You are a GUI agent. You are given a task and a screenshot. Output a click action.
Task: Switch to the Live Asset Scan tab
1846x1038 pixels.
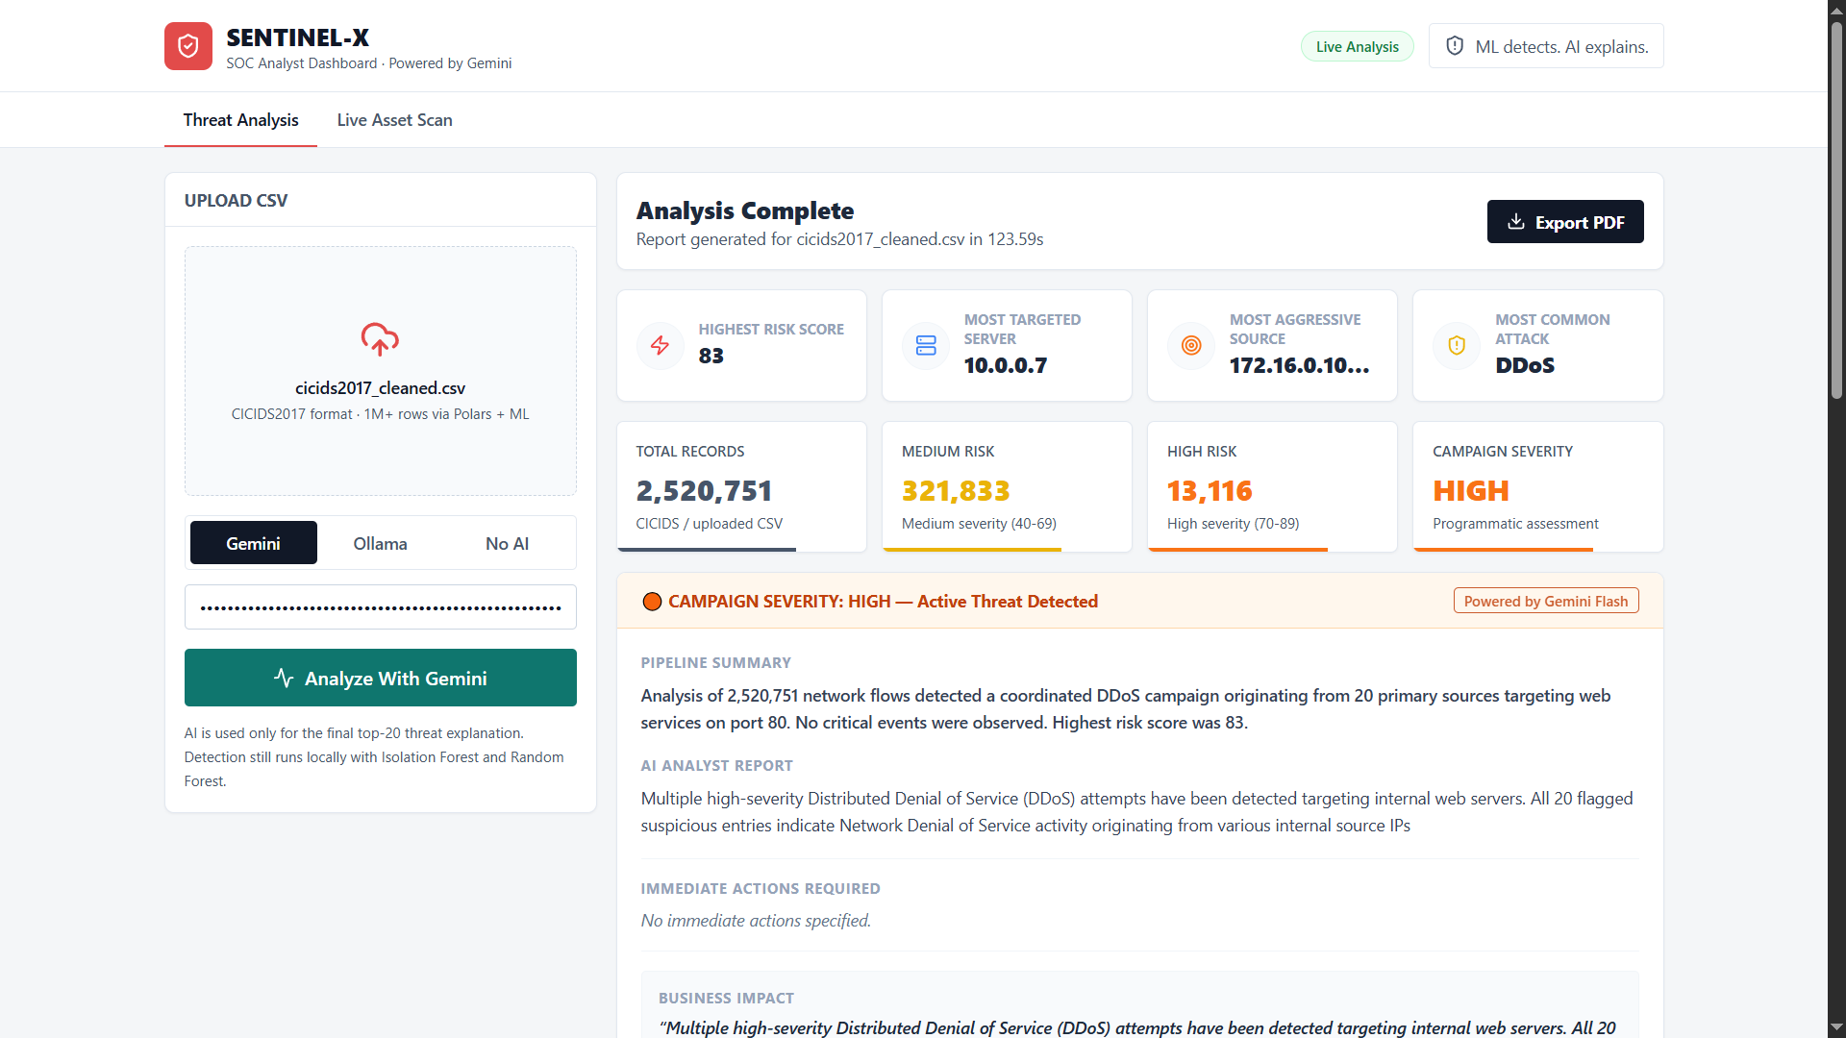(394, 120)
